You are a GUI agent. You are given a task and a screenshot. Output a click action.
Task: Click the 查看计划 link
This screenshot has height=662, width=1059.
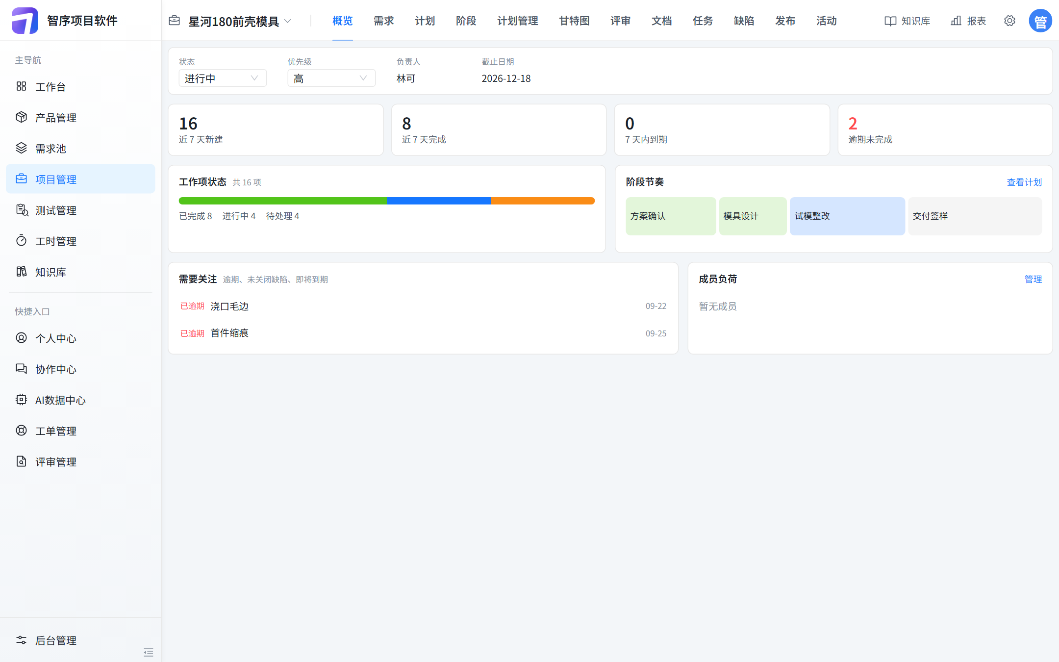1024,182
